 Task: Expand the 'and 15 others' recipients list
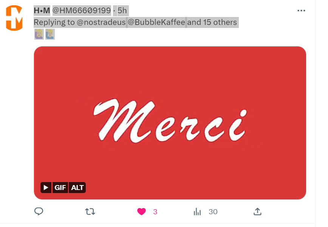coord(212,22)
